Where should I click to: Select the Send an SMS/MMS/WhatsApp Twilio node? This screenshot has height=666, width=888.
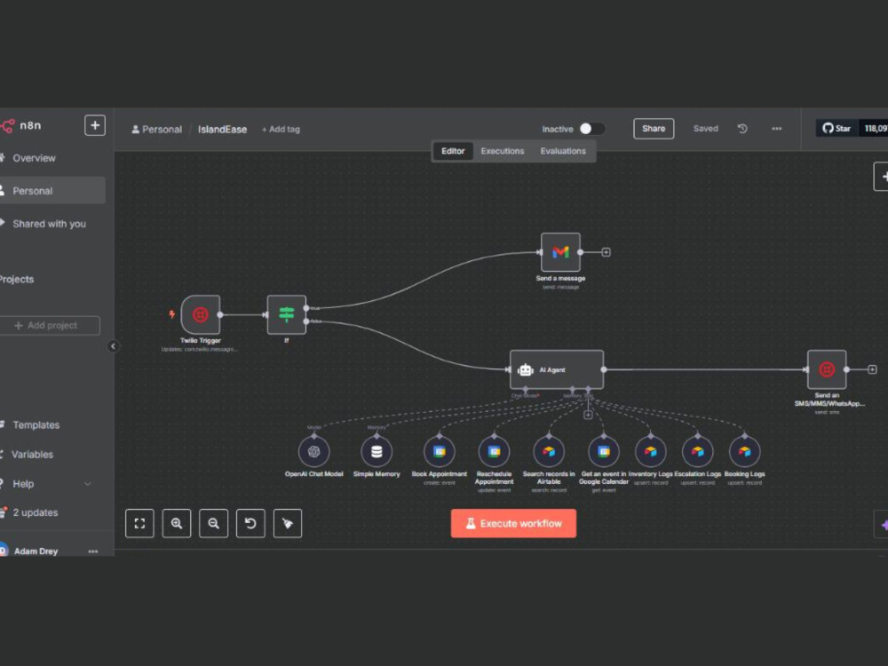(x=827, y=369)
